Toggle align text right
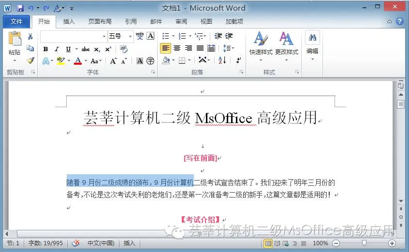This screenshot has width=409, height=252. [x=189, y=48]
